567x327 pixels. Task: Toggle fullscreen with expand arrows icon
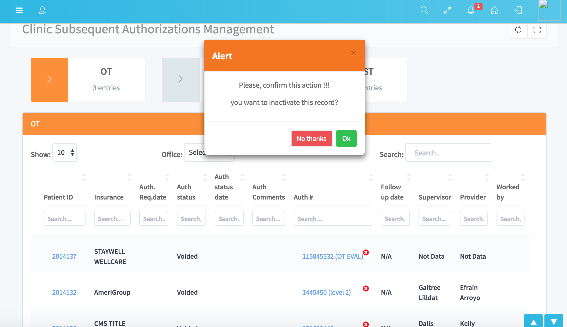(448, 10)
